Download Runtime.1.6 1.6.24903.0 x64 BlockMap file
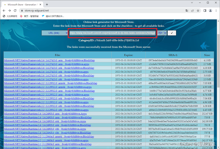Image resolution: width=220 pixels, height=149 pixels. 48,125
